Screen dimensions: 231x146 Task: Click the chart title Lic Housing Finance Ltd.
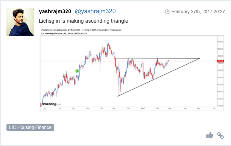pos(64,33)
